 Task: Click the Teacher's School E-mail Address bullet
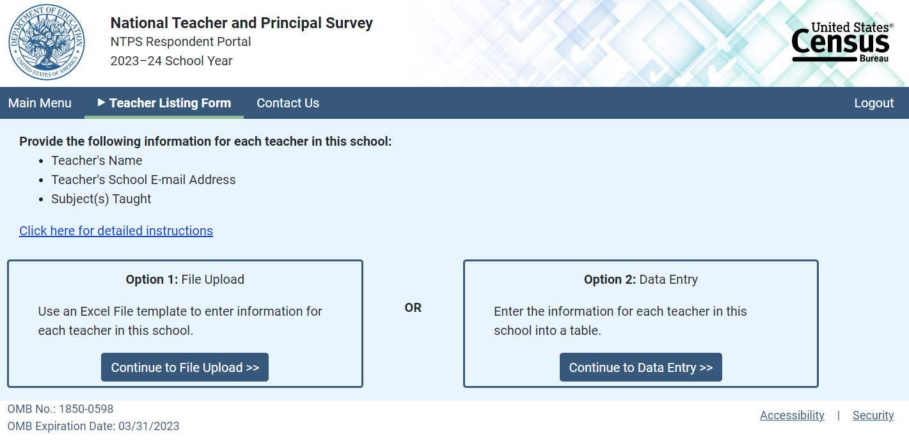coord(143,180)
